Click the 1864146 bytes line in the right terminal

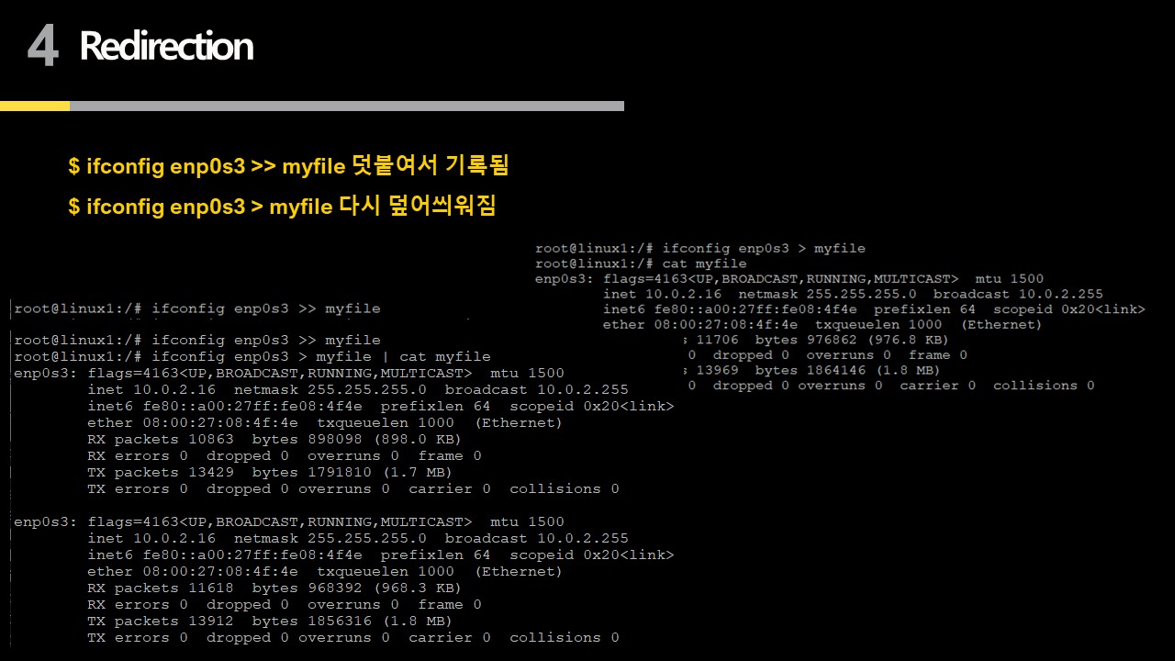tap(811, 370)
